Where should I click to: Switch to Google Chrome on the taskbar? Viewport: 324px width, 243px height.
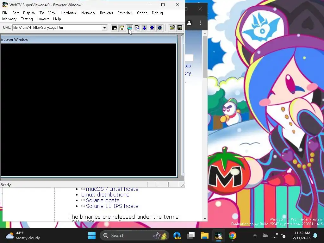point(232,235)
